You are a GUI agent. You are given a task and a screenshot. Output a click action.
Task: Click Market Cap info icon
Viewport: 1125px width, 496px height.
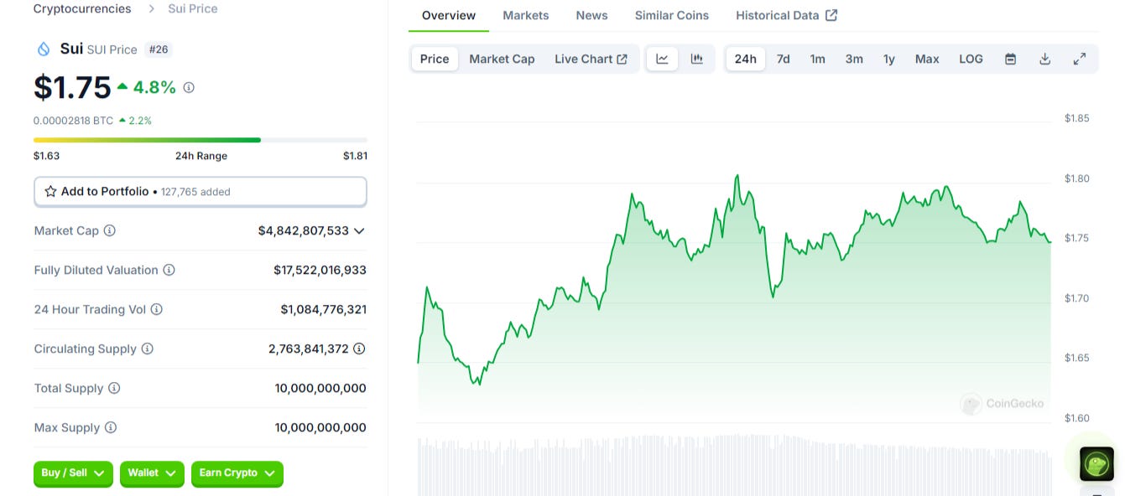tap(109, 230)
